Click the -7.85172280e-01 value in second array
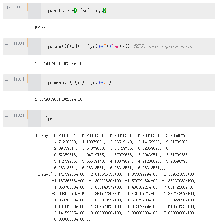Viewport: 215px width, 224px height. pos(178,187)
